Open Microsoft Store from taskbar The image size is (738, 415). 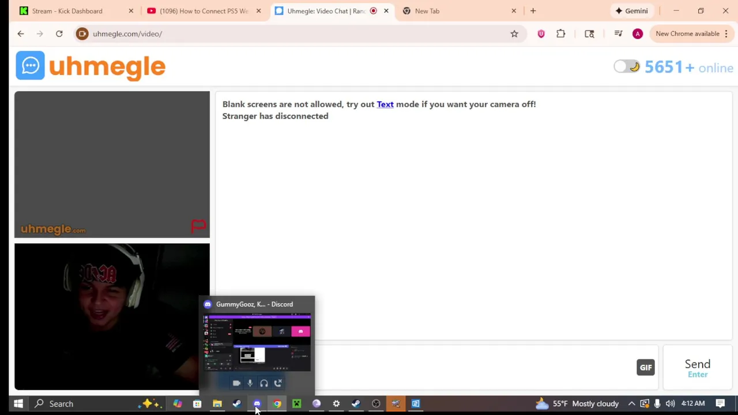pos(197,403)
